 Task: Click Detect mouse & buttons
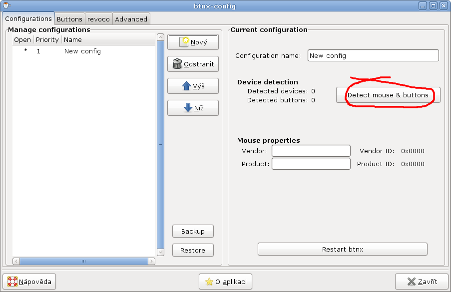pyautogui.click(x=388, y=95)
